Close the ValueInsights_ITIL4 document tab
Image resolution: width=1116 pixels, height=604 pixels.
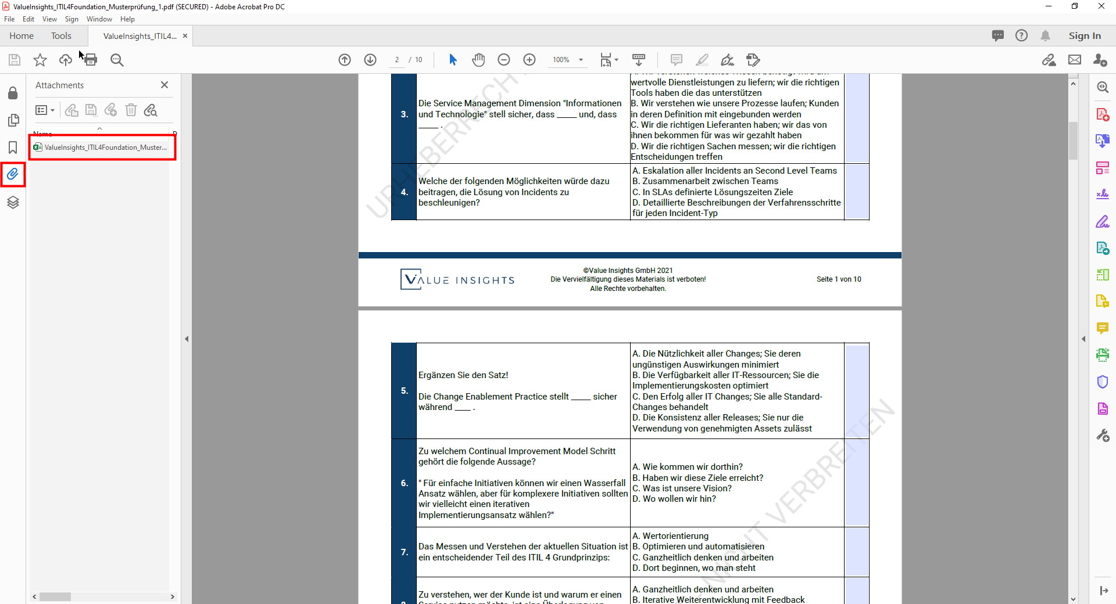pyautogui.click(x=185, y=36)
